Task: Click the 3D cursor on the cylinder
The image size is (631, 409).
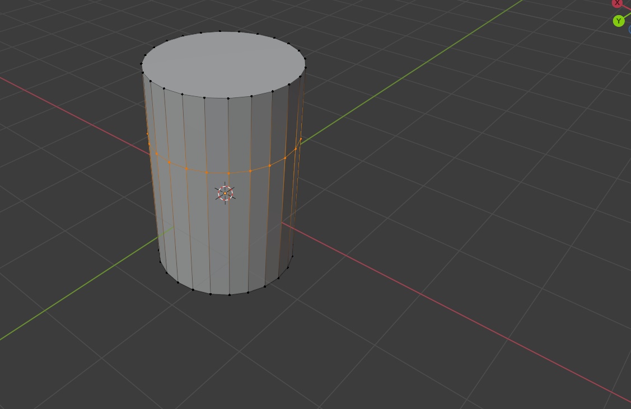Action: (225, 194)
